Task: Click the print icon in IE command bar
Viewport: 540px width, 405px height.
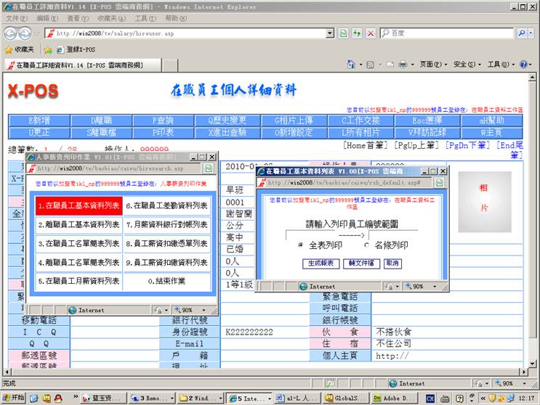Action: point(402,65)
